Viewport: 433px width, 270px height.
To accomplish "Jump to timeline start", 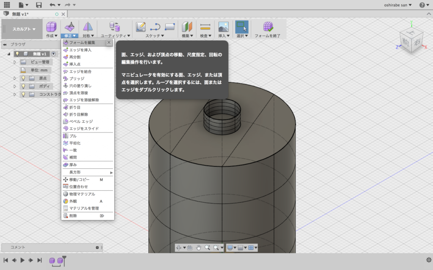I will (x=5, y=260).
